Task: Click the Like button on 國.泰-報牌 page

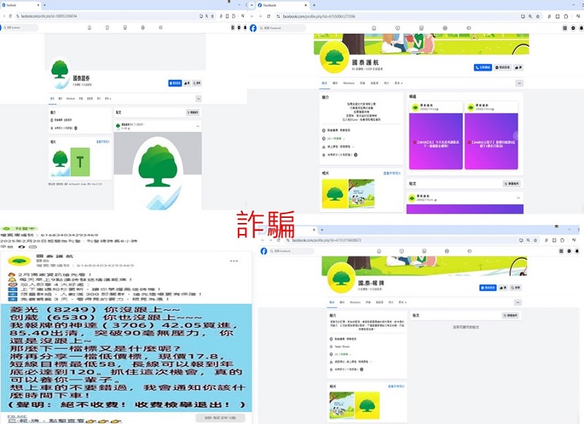Action: pos(503,288)
